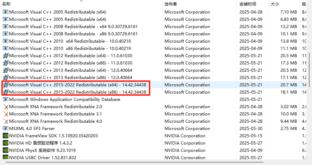The height and width of the screenshot is (165, 312).
Task: Click icon of Visual C++ 2005 installed 2025-04-28
Action: pos(6,12)
